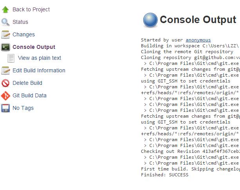Screen dimensions: 240x190
Task: Open View as plain text link
Action: [40, 58]
